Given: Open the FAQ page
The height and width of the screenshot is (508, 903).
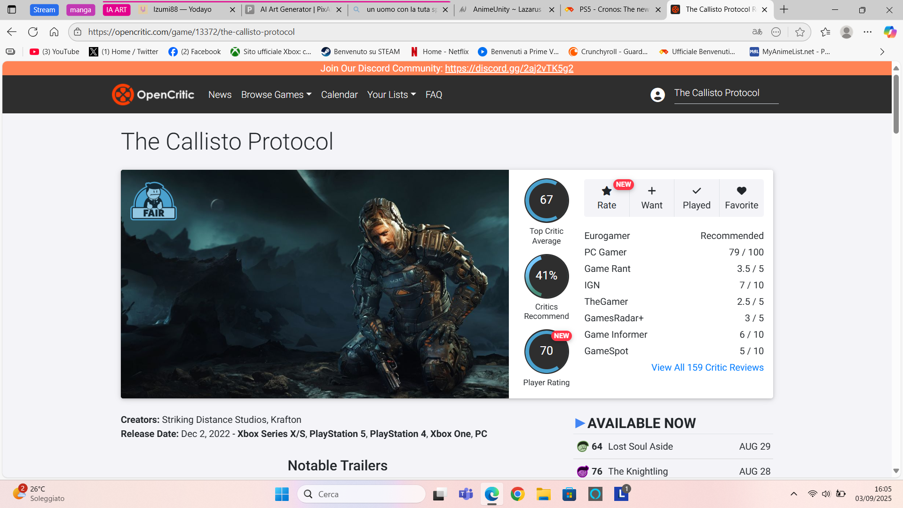Looking at the screenshot, I should point(434,95).
